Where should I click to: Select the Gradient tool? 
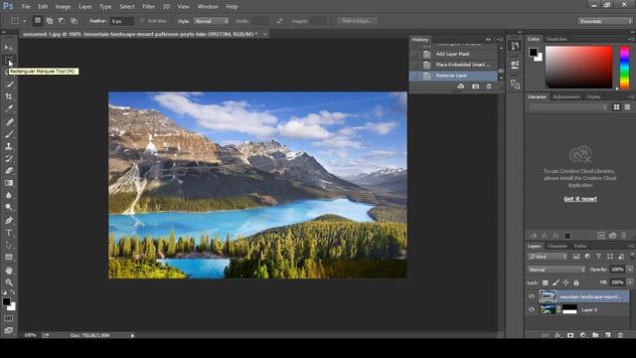coord(9,183)
